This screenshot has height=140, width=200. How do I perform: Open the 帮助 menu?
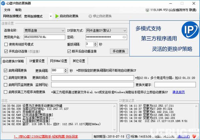point(18,10)
